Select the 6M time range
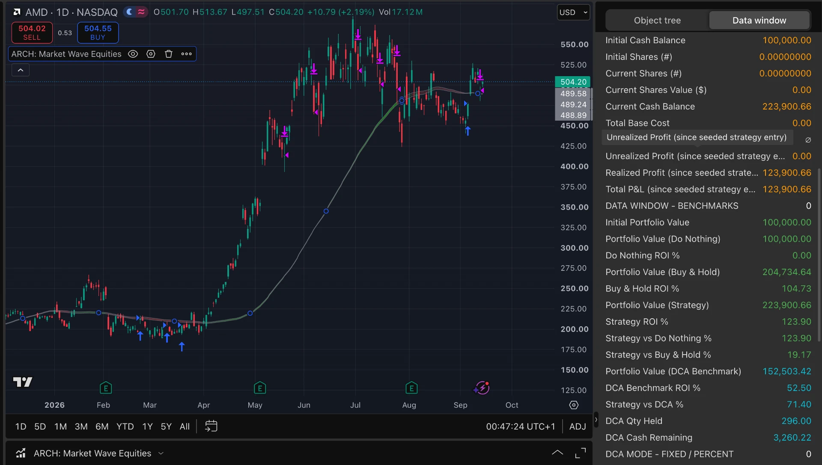Image resolution: width=822 pixels, height=465 pixels. (x=102, y=426)
